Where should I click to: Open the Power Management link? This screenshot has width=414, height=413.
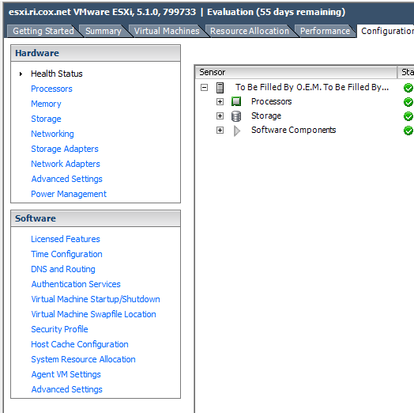point(69,195)
